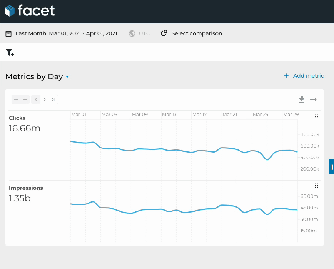334x269 pixels.
Task: Zoom out chart with minus button
Action: tap(16, 100)
